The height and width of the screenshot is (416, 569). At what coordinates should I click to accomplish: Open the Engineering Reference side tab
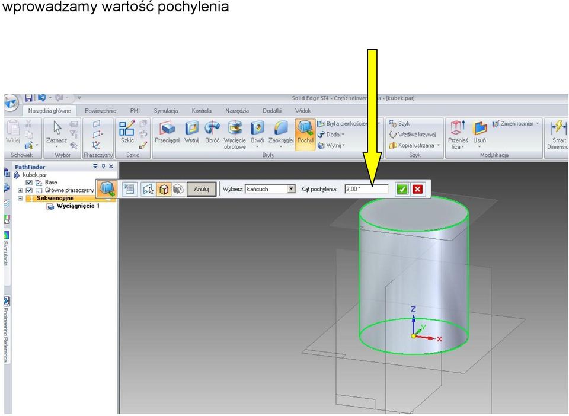click(6, 329)
